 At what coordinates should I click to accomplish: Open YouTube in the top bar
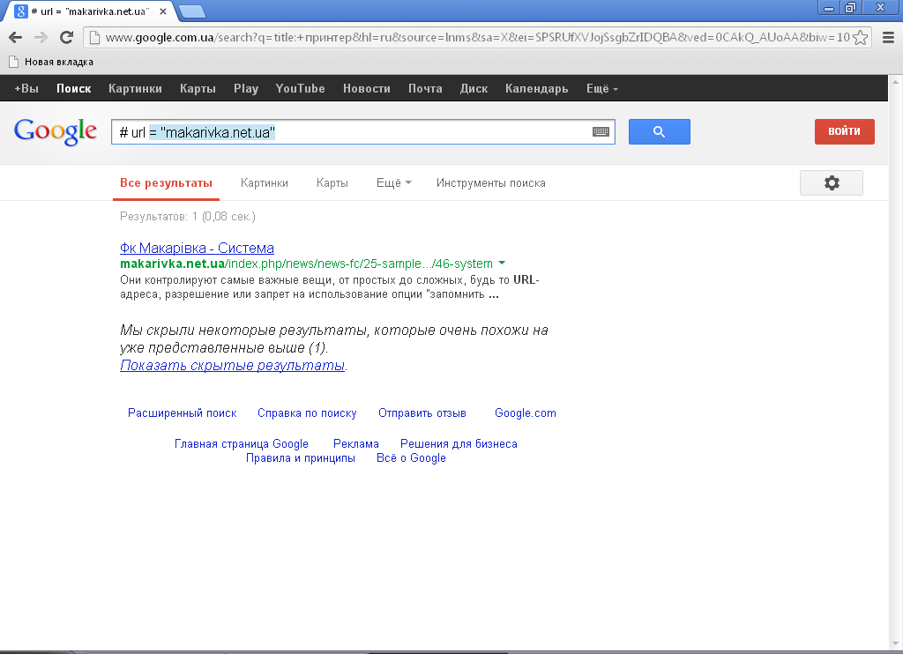tap(300, 89)
